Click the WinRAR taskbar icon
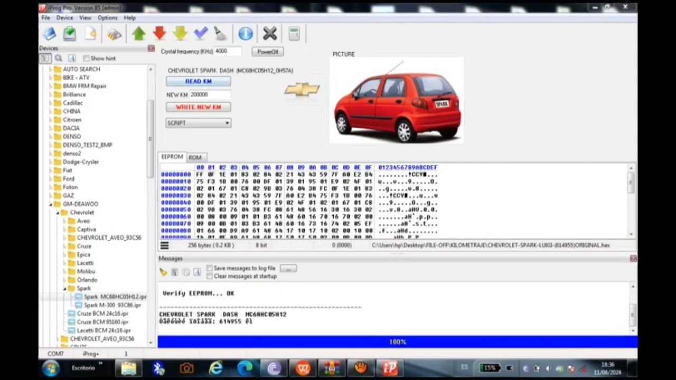The width and height of the screenshot is (676, 380). click(332, 368)
